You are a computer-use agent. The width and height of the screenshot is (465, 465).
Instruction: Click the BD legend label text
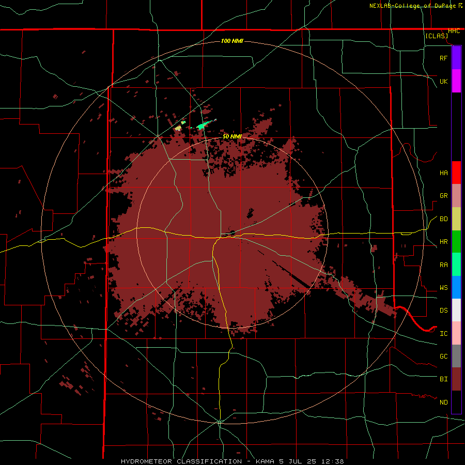[x=443, y=219]
